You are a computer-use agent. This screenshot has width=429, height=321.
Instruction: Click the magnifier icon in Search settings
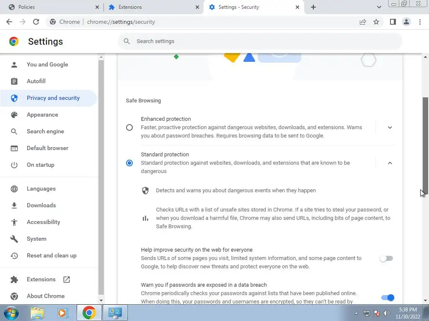(127, 41)
